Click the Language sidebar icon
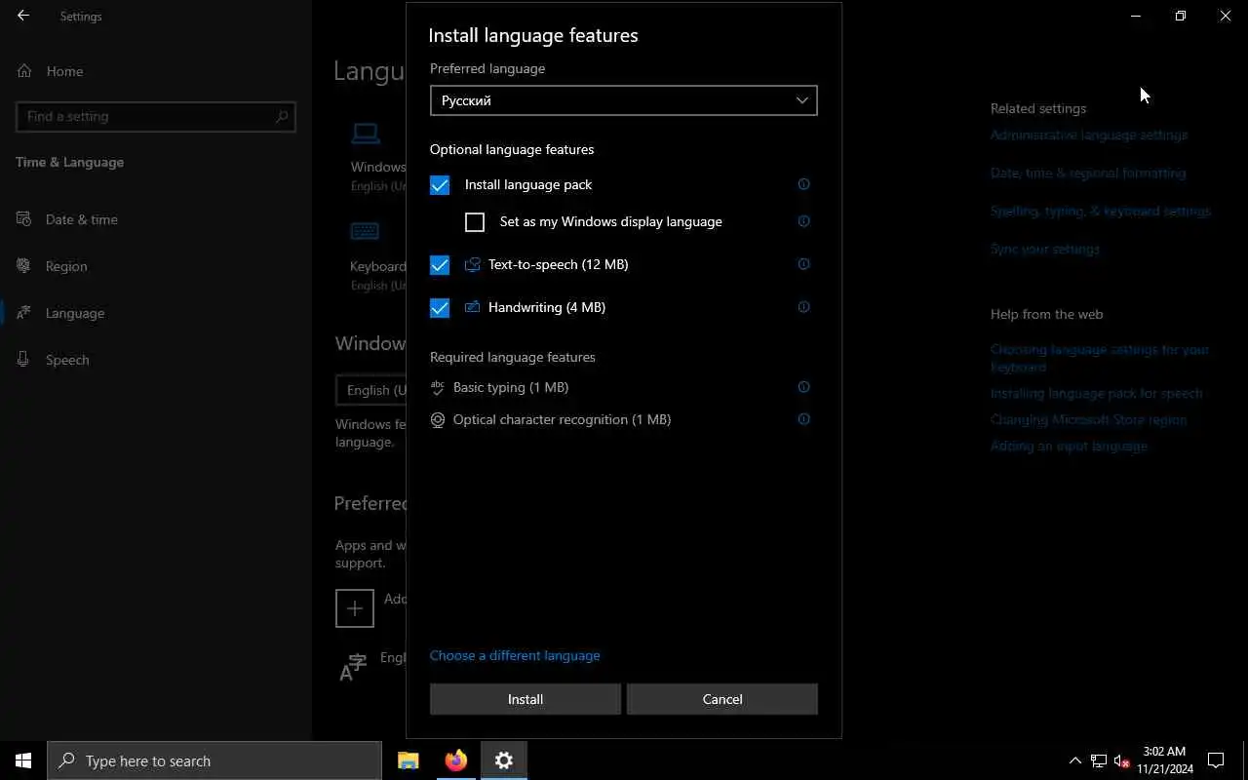This screenshot has height=780, width=1248. click(x=24, y=313)
